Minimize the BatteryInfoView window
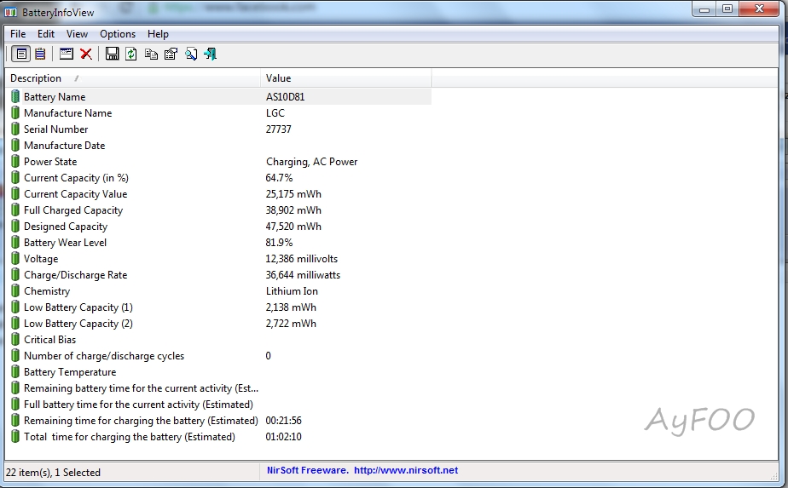788x488 pixels. [x=705, y=9]
